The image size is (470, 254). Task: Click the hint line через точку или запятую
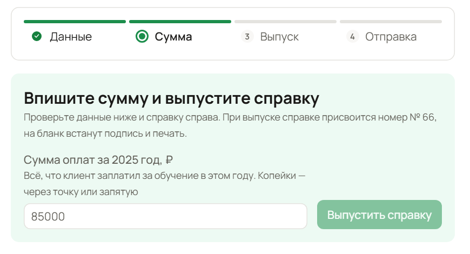pos(81,192)
